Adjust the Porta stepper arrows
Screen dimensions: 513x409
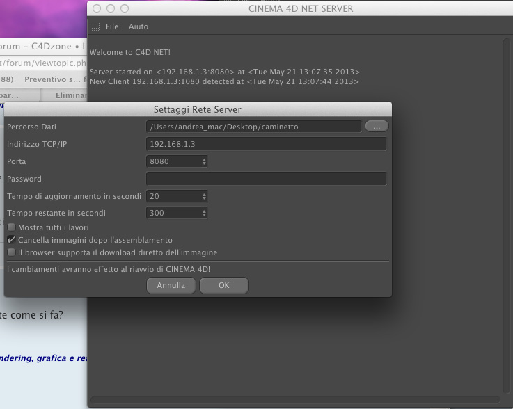coord(204,161)
